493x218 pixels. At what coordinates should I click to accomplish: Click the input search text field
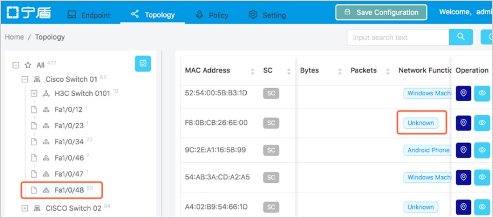(x=398, y=37)
